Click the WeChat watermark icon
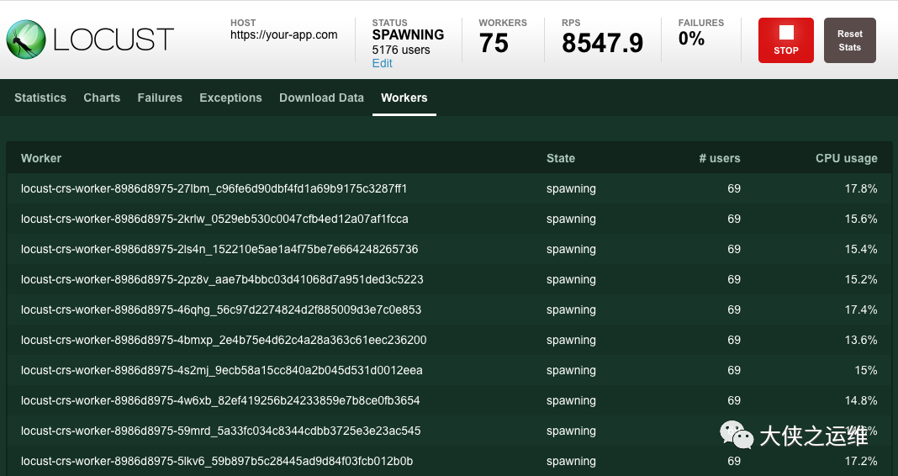Viewport: 898px width, 476px height. pyautogui.click(x=736, y=434)
